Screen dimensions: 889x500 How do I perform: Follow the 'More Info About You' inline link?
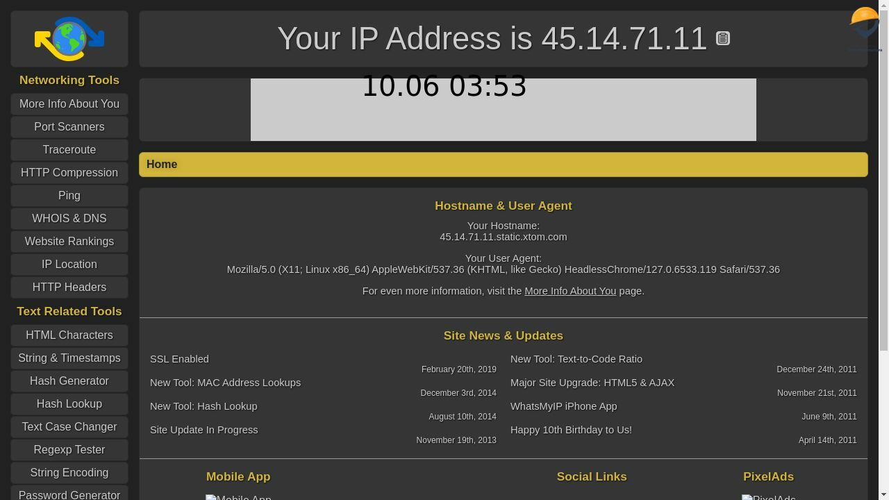click(x=570, y=291)
